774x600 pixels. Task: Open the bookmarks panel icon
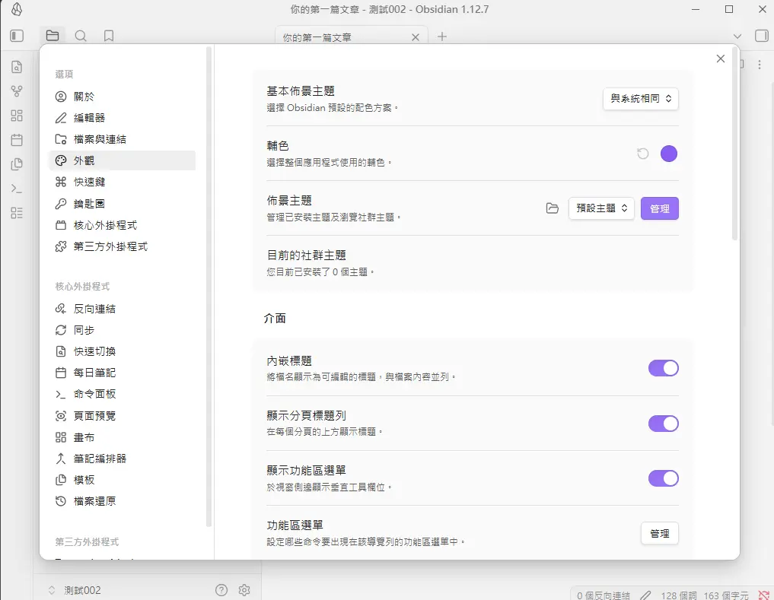[x=109, y=36]
